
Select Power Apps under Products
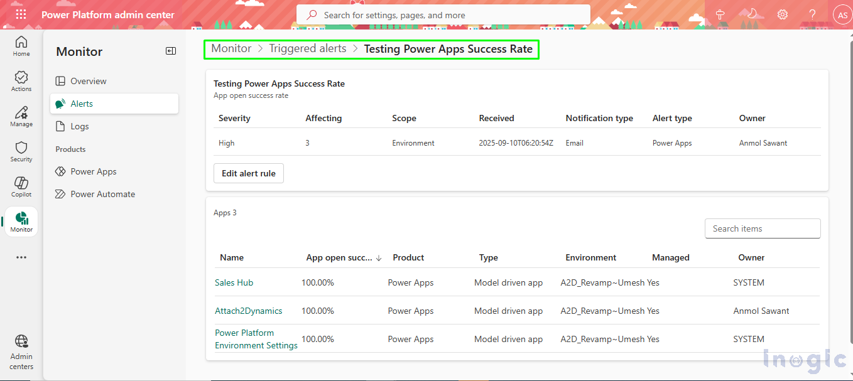(x=93, y=171)
